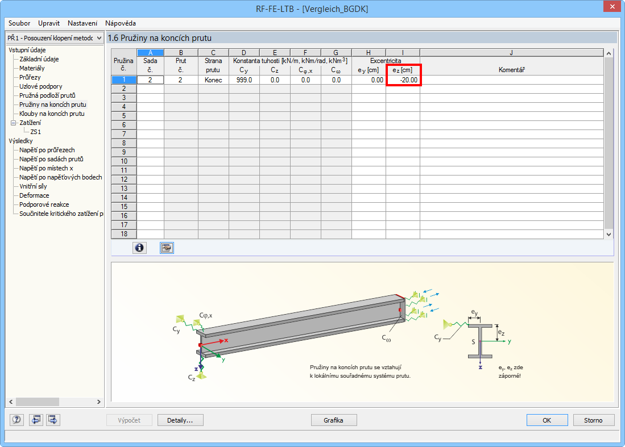Select Pružiny na koncích prutu tree item

coord(53,105)
